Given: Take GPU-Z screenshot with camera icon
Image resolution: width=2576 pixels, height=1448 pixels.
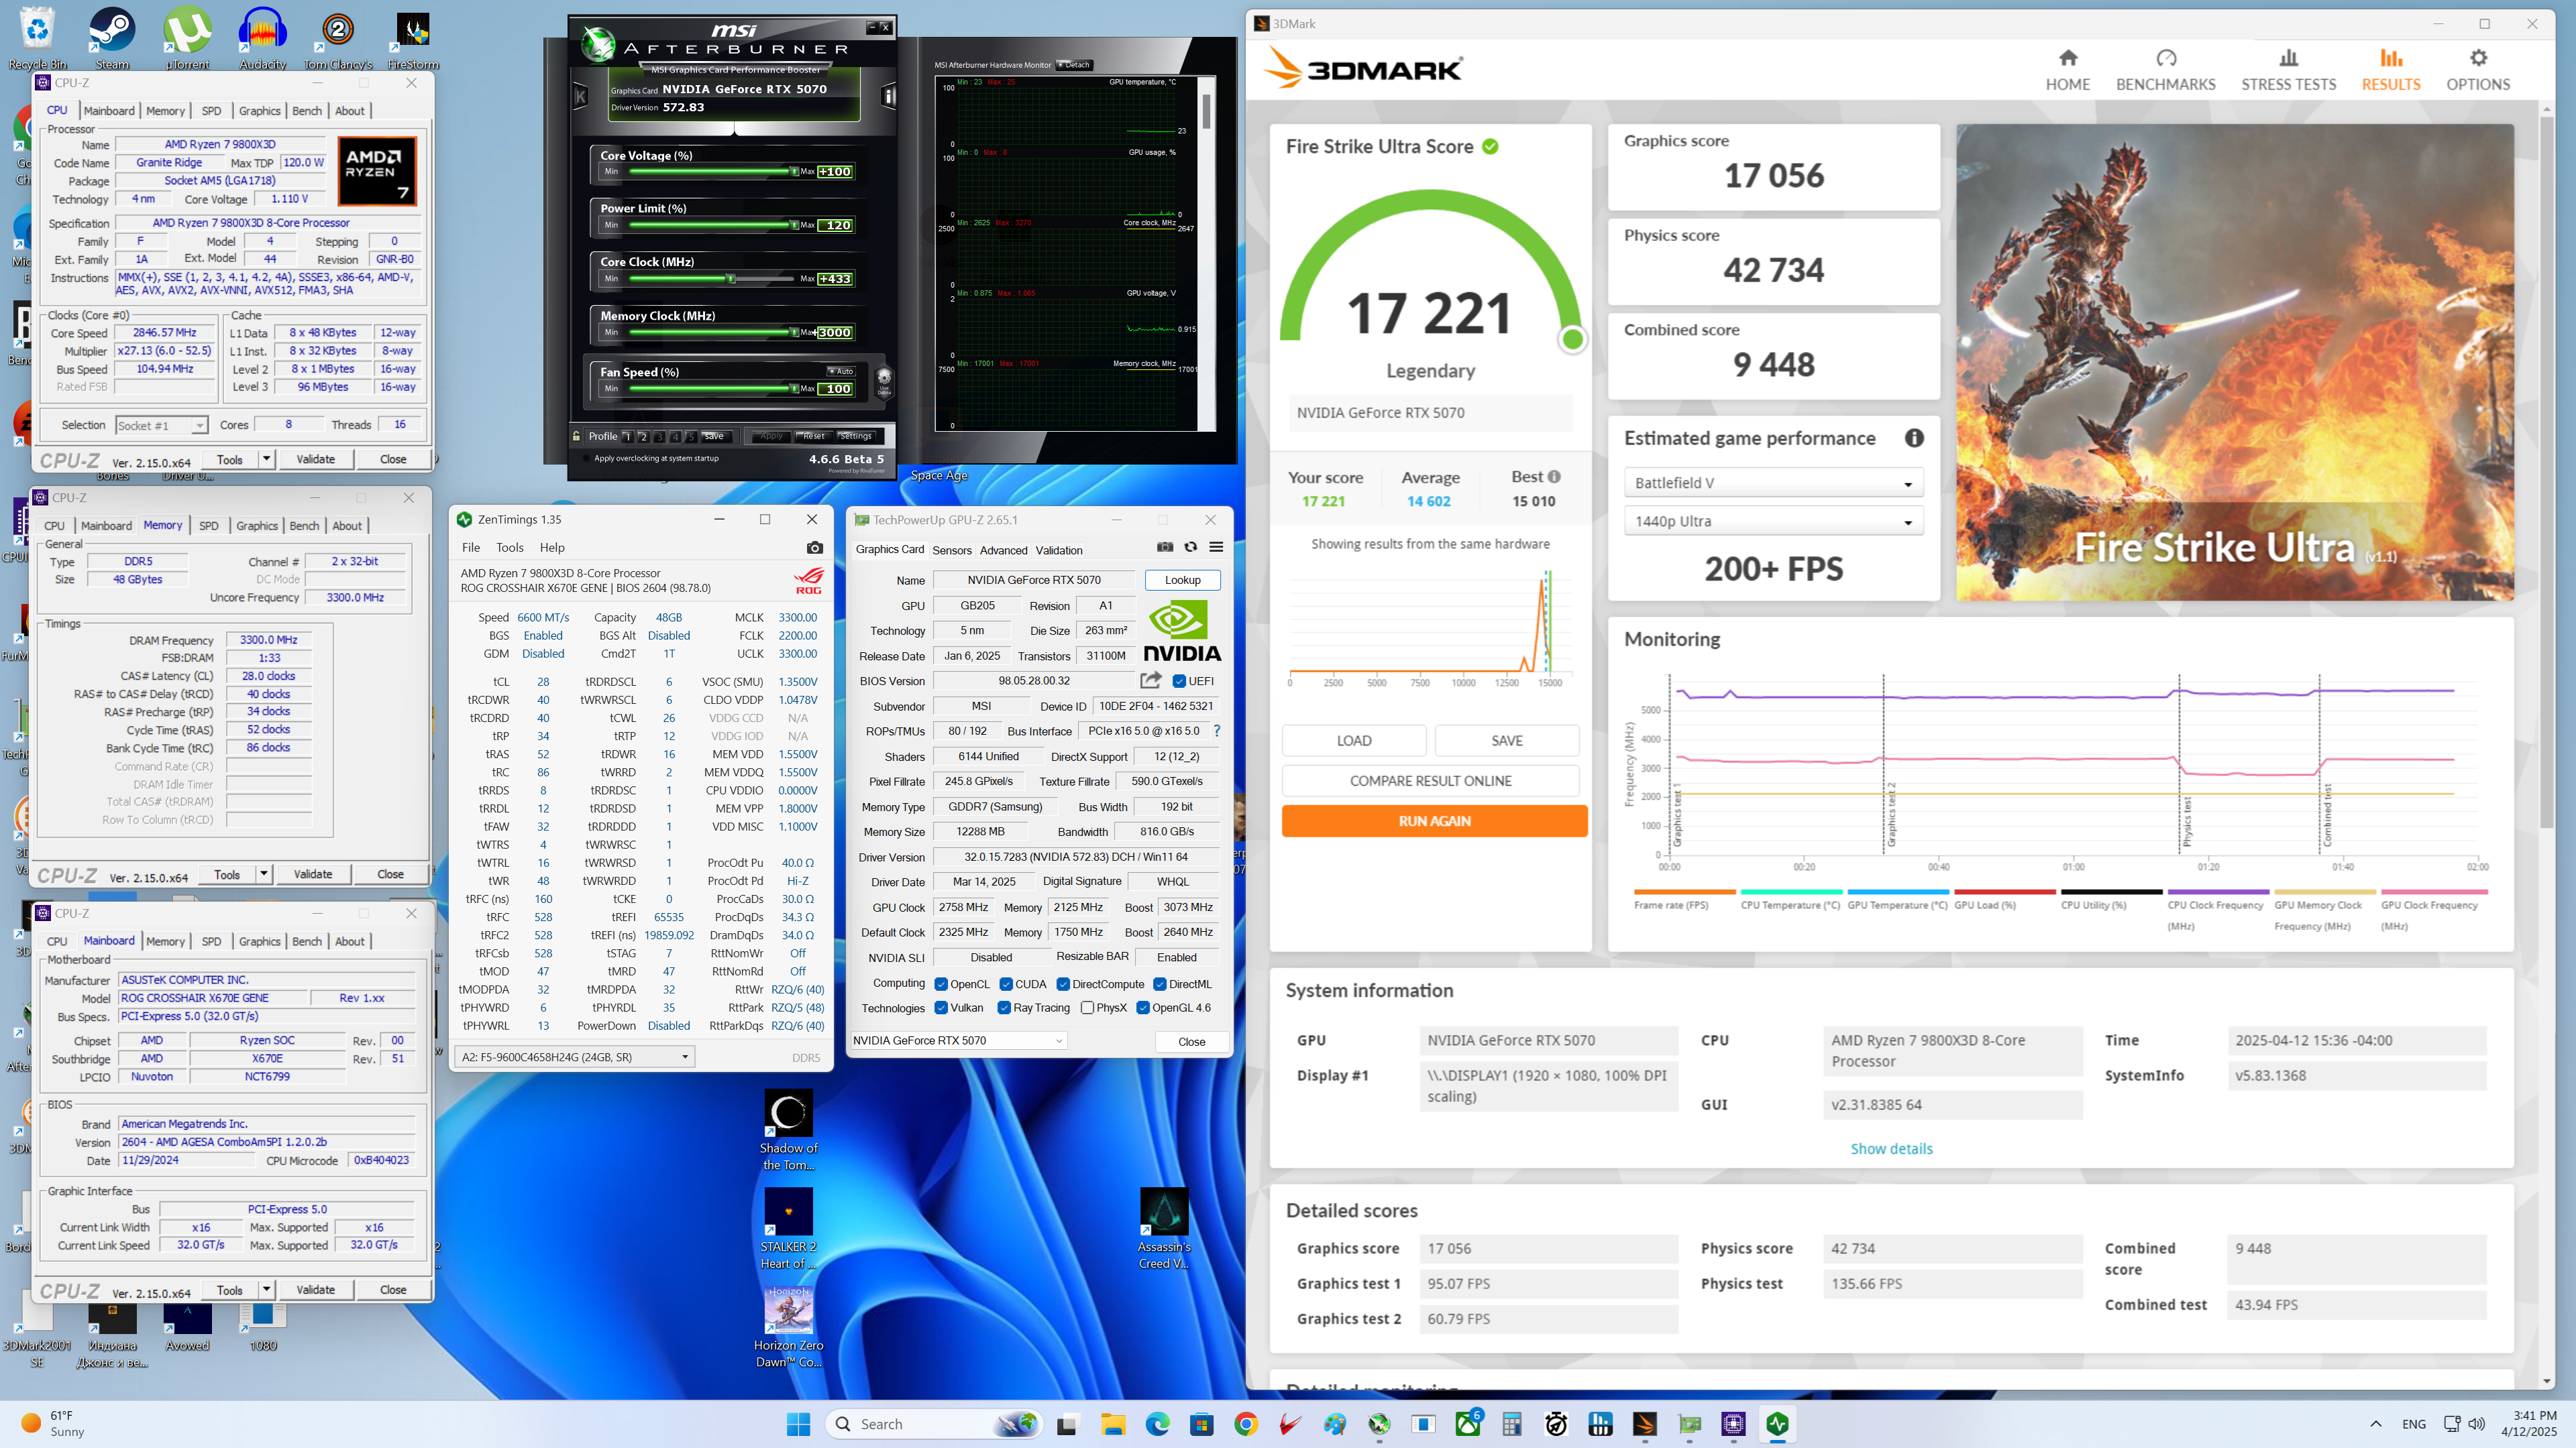Looking at the screenshot, I should (1165, 546).
